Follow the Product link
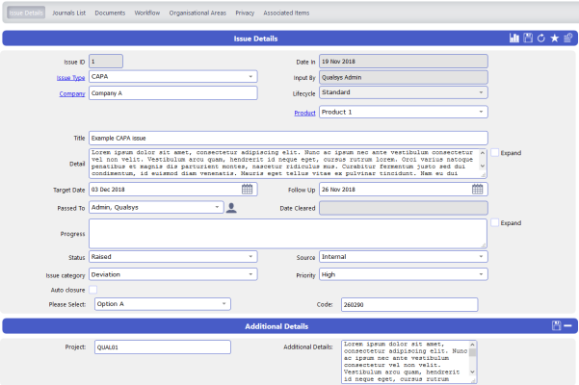This screenshot has width=579, height=385. (x=304, y=113)
